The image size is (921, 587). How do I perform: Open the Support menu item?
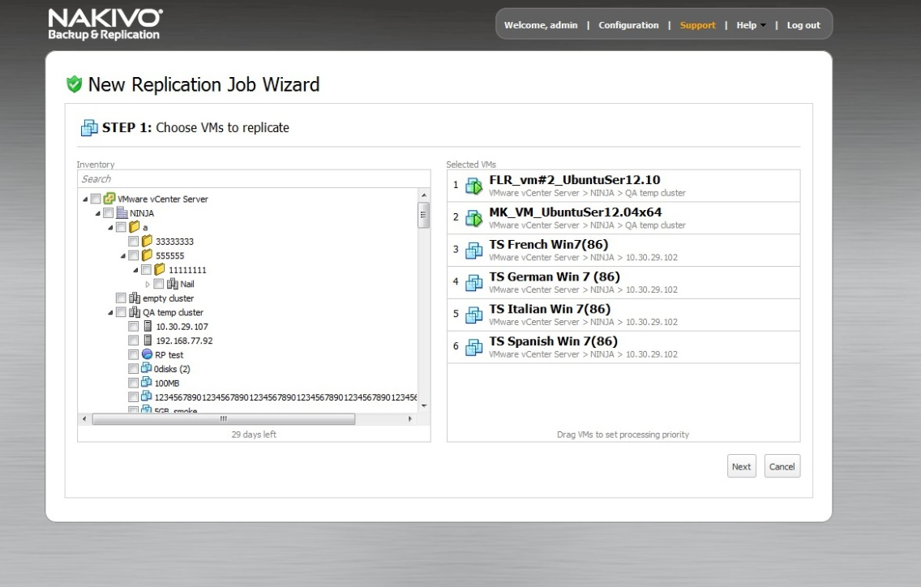pyautogui.click(x=698, y=25)
